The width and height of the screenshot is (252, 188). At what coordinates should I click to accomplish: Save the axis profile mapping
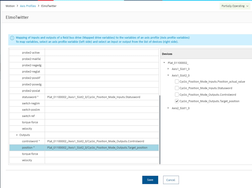(x=150, y=180)
